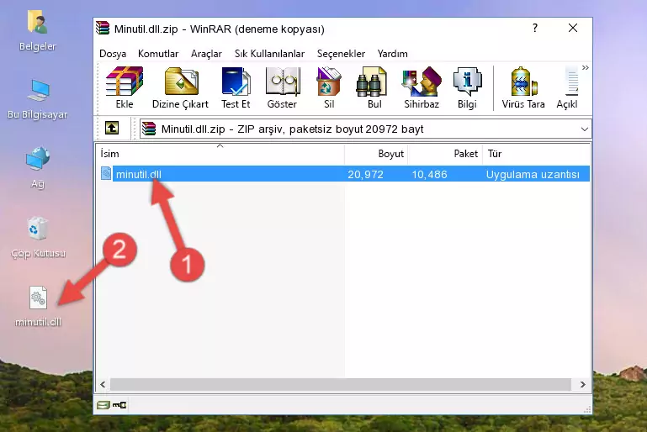This screenshot has width=647, height=432.
Task: Open the Komutlar menu
Action: click(158, 54)
